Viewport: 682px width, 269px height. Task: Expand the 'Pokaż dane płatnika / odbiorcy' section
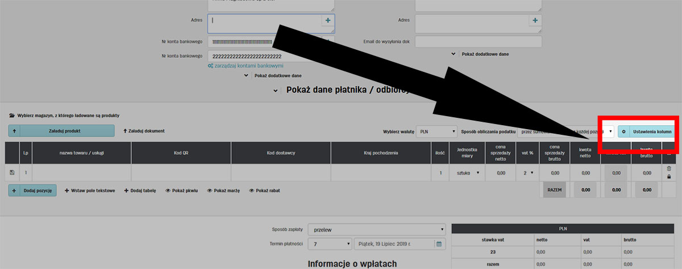pos(341,89)
